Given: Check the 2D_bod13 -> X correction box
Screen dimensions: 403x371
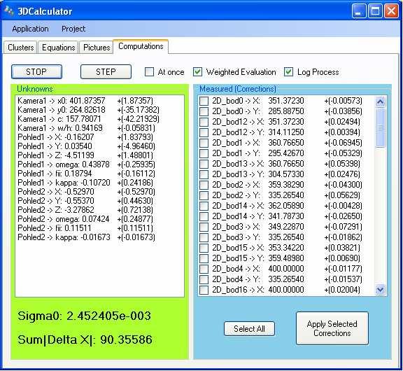Looking at the screenshot, I should (204, 164).
